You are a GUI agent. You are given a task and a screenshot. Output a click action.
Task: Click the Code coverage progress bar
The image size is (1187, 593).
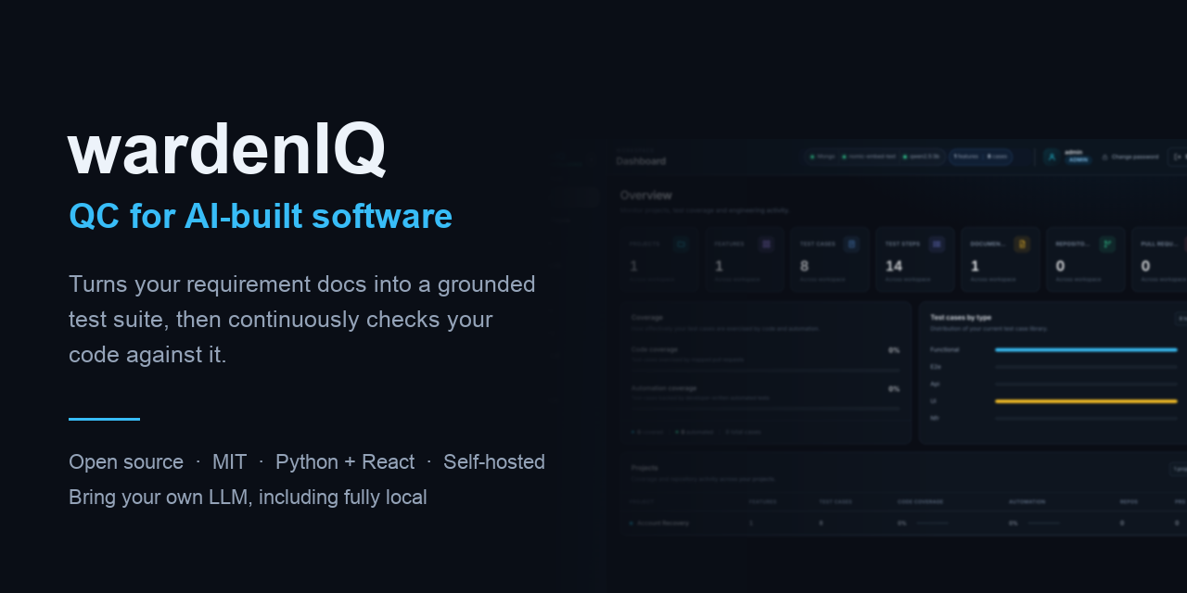click(x=765, y=370)
